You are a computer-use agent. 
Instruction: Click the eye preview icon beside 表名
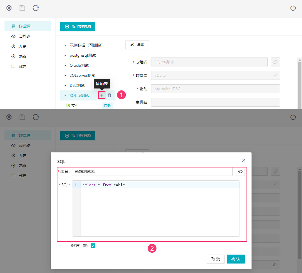tap(240, 171)
